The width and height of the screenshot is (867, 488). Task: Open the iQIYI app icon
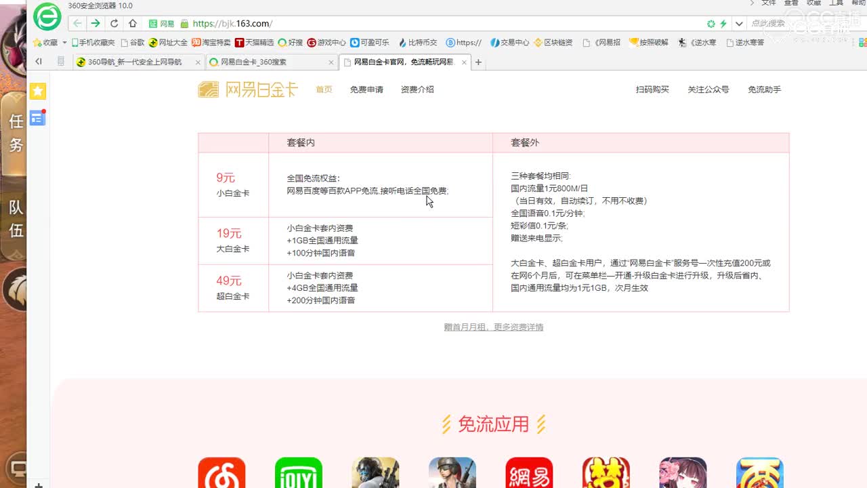[299, 472]
